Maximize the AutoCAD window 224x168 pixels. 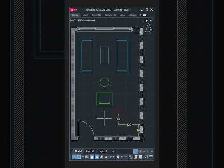pos(147,10)
